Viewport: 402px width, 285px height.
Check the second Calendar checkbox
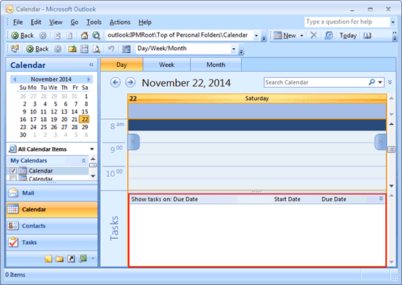[x=13, y=178]
